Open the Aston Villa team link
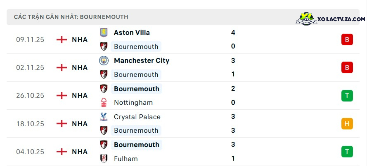This screenshot has height=166, width=367. pyautogui.click(x=132, y=32)
